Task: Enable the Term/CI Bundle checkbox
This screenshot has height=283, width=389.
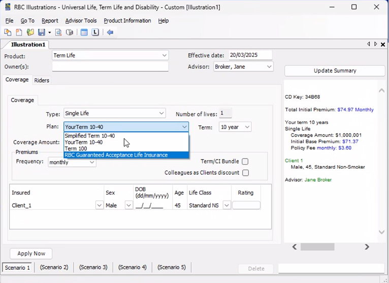Action: click(x=245, y=162)
